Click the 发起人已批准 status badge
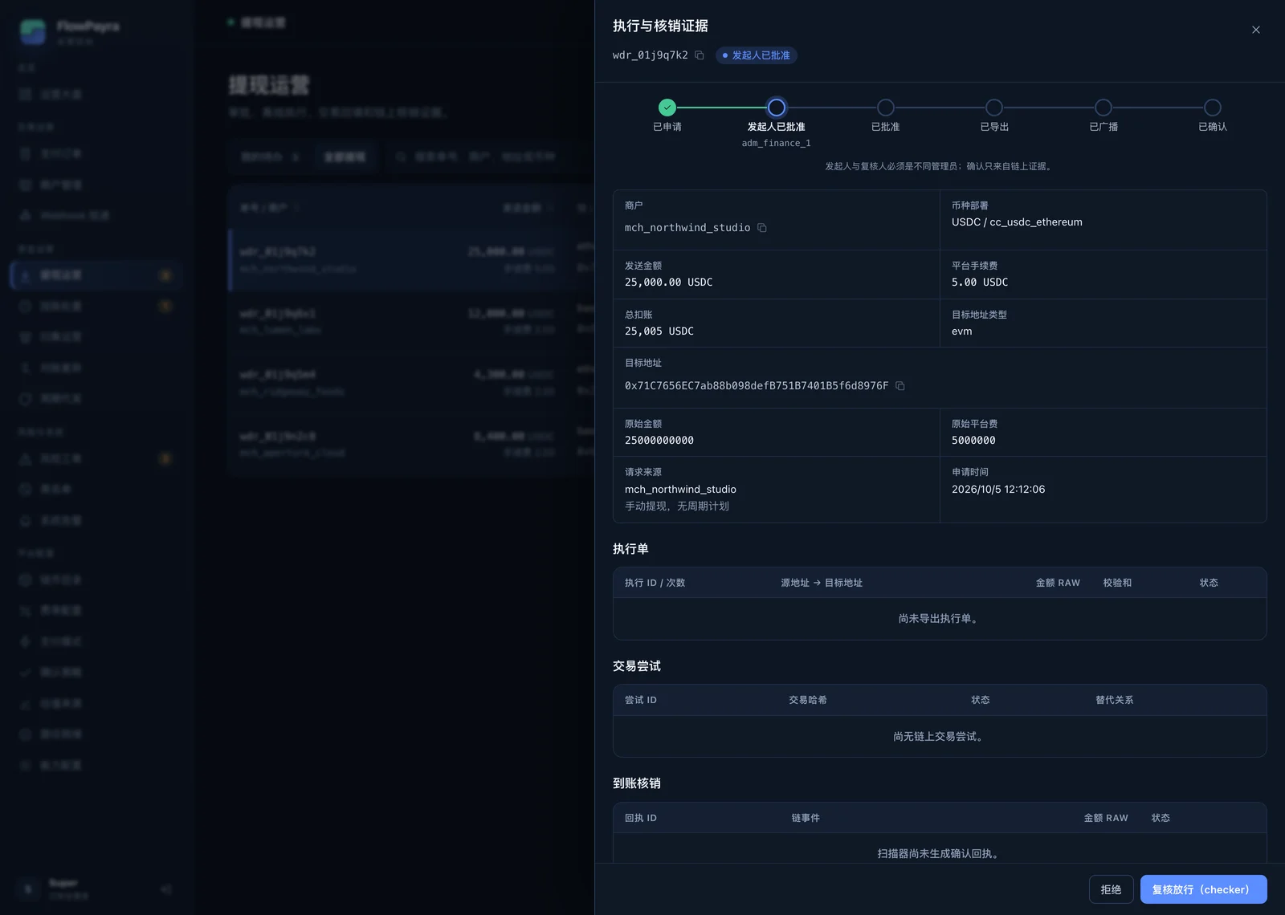 coord(756,55)
